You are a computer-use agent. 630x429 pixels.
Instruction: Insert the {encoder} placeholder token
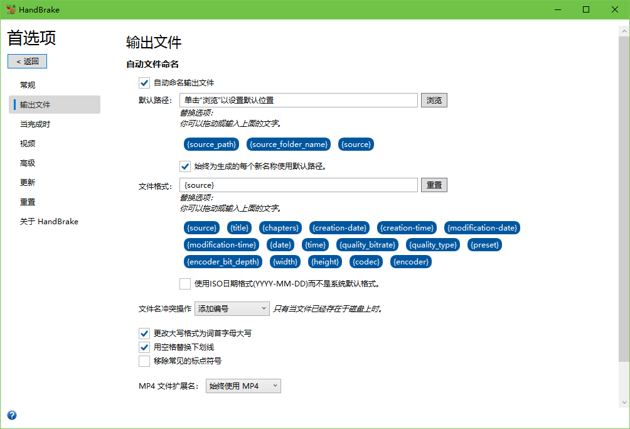tap(411, 261)
